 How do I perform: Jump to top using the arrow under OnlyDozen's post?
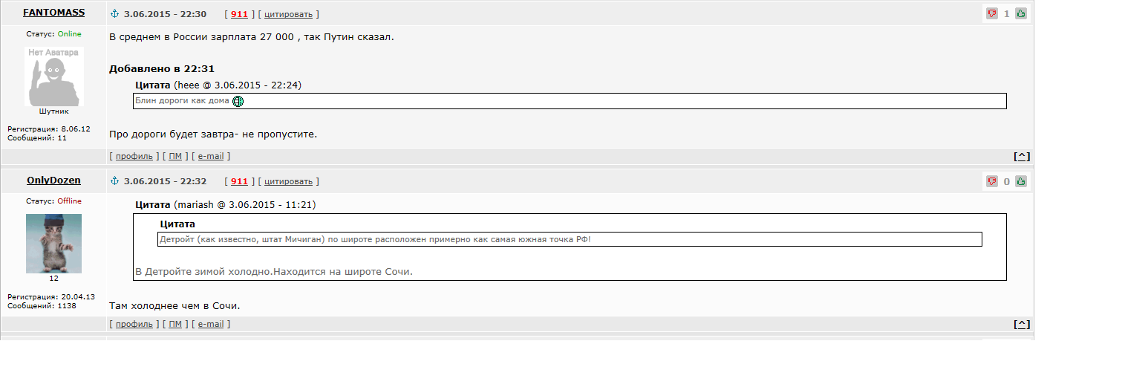pyautogui.click(x=1022, y=324)
